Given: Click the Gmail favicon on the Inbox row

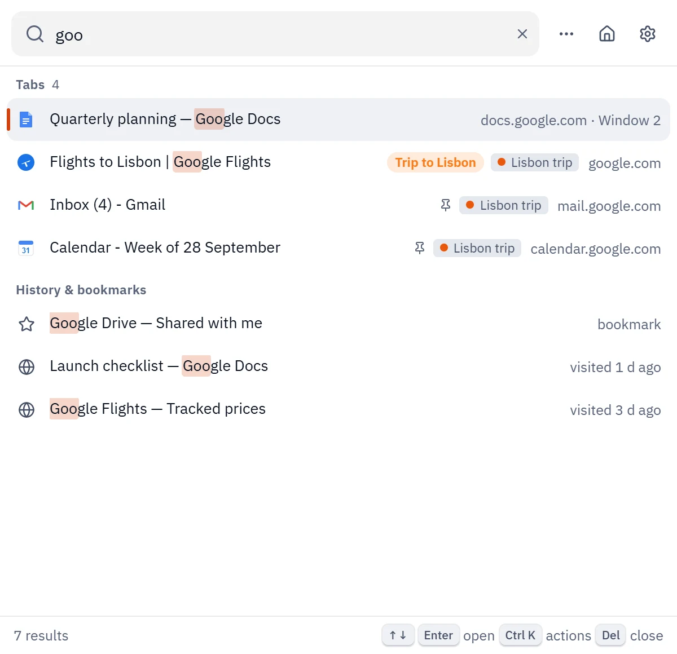Looking at the screenshot, I should coord(26,205).
